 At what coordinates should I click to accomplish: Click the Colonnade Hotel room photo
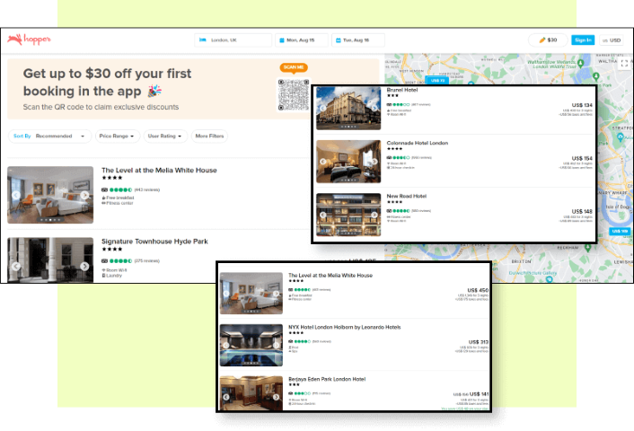click(x=348, y=162)
